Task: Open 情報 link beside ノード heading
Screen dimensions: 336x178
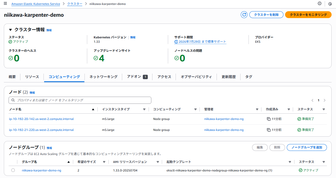Action: pyautogui.click(x=32, y=93)
